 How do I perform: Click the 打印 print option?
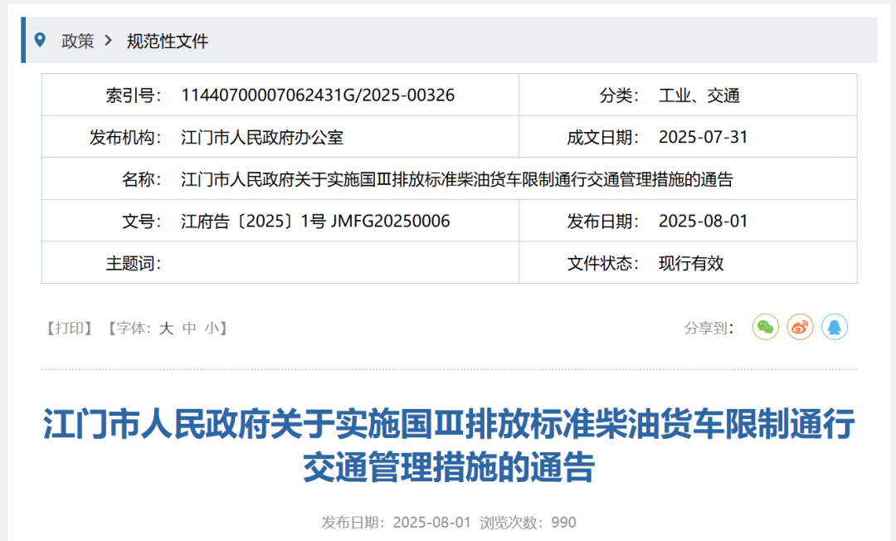(x=68, y=328)
